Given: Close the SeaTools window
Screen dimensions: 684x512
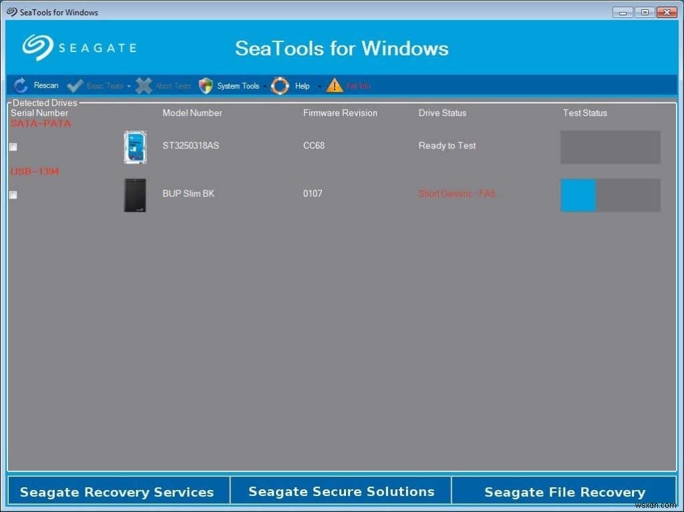Looking at the screenshot, I should coord(667,12).
